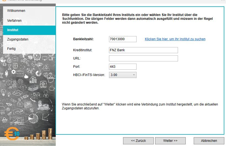Open the Willkommen wizard step
Viewport: 226px width, 146px height.
29,11
